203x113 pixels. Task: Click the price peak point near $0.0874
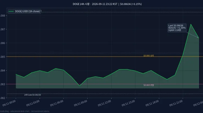pyautogui.click(x=191, y=24)
